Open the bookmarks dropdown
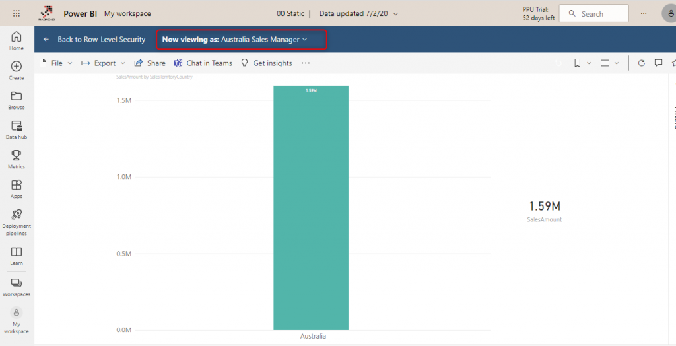Screen dimensions: 676x346 point(582,63)
